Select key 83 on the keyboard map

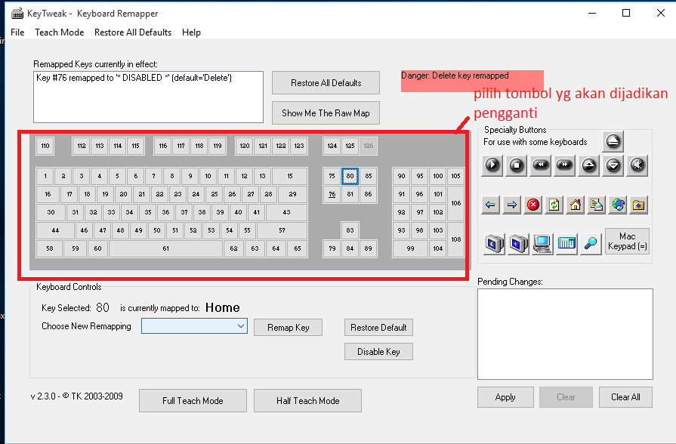(350, 230)
